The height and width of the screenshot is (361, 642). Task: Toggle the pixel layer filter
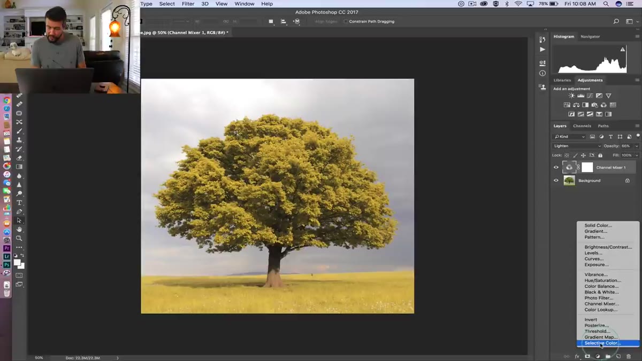click(592, 137)
